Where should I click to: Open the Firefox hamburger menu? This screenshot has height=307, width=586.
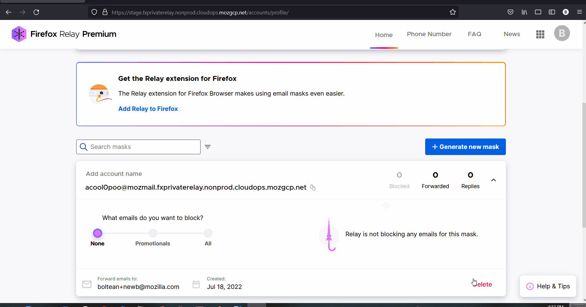pos(579,12)
